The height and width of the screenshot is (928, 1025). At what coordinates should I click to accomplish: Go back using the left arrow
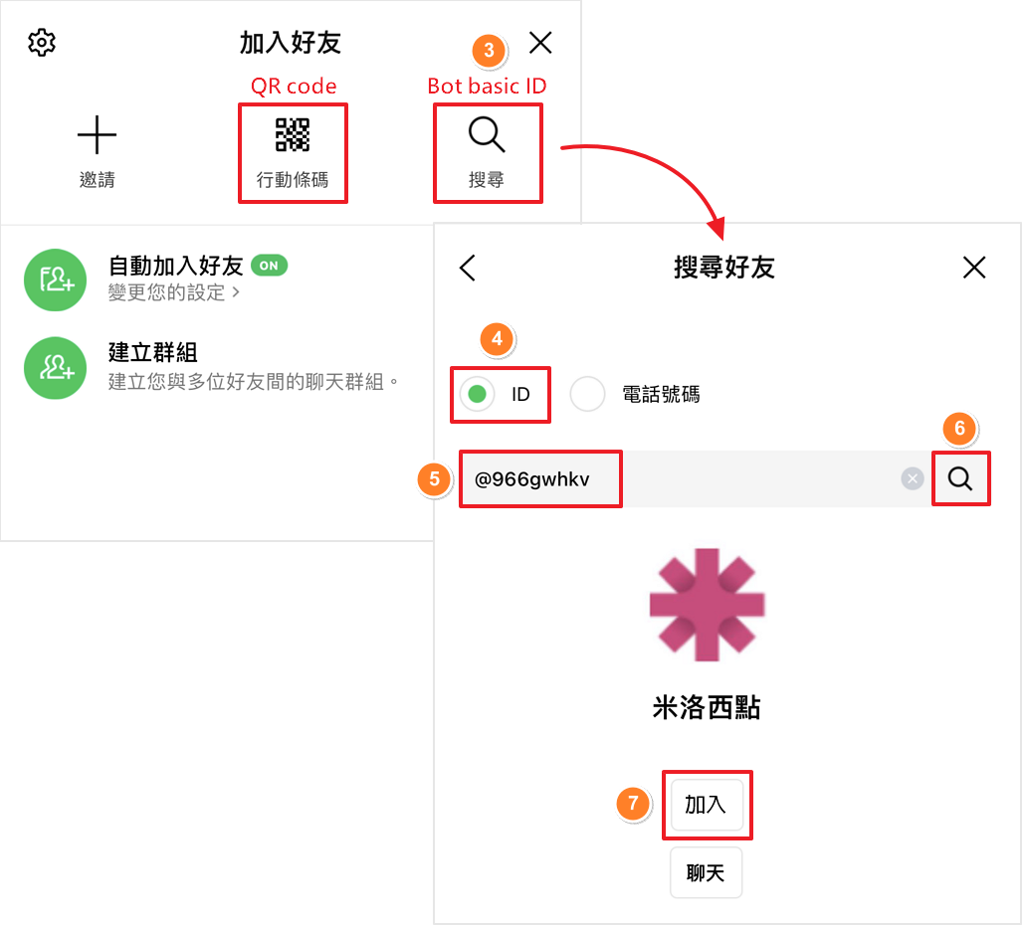468,267
